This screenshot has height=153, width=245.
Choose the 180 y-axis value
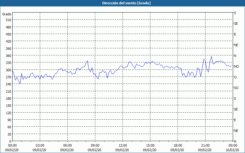coord(8,99)
